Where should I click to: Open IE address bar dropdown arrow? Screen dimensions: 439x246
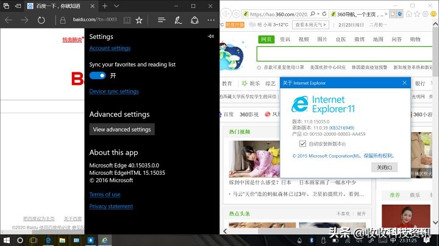(318, 13)
